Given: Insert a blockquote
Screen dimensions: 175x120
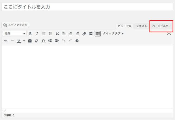Looking at the screenshot, I should click(57, 34).
